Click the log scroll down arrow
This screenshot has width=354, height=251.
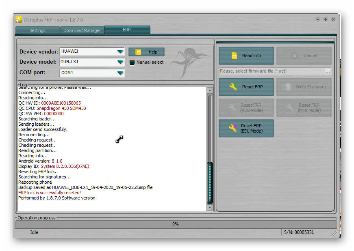[210, 207]
